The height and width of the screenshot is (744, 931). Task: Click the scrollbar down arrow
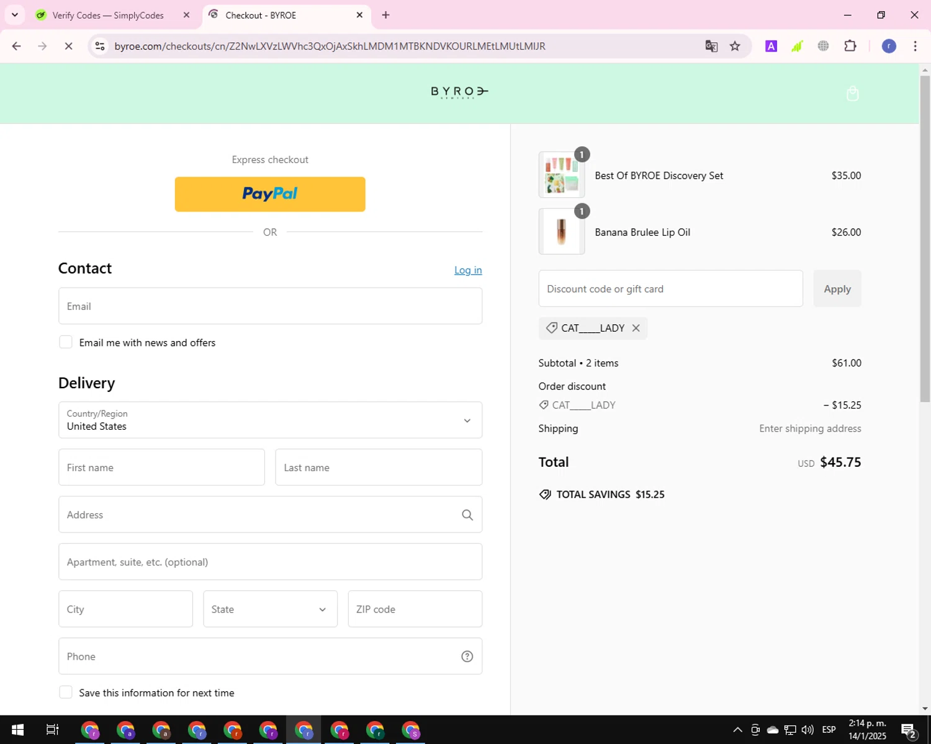click(x=925, y=708)
